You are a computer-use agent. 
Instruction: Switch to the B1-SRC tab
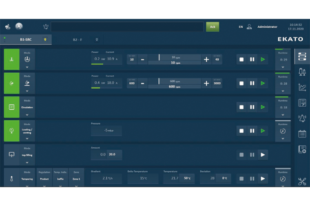(26, 39)
